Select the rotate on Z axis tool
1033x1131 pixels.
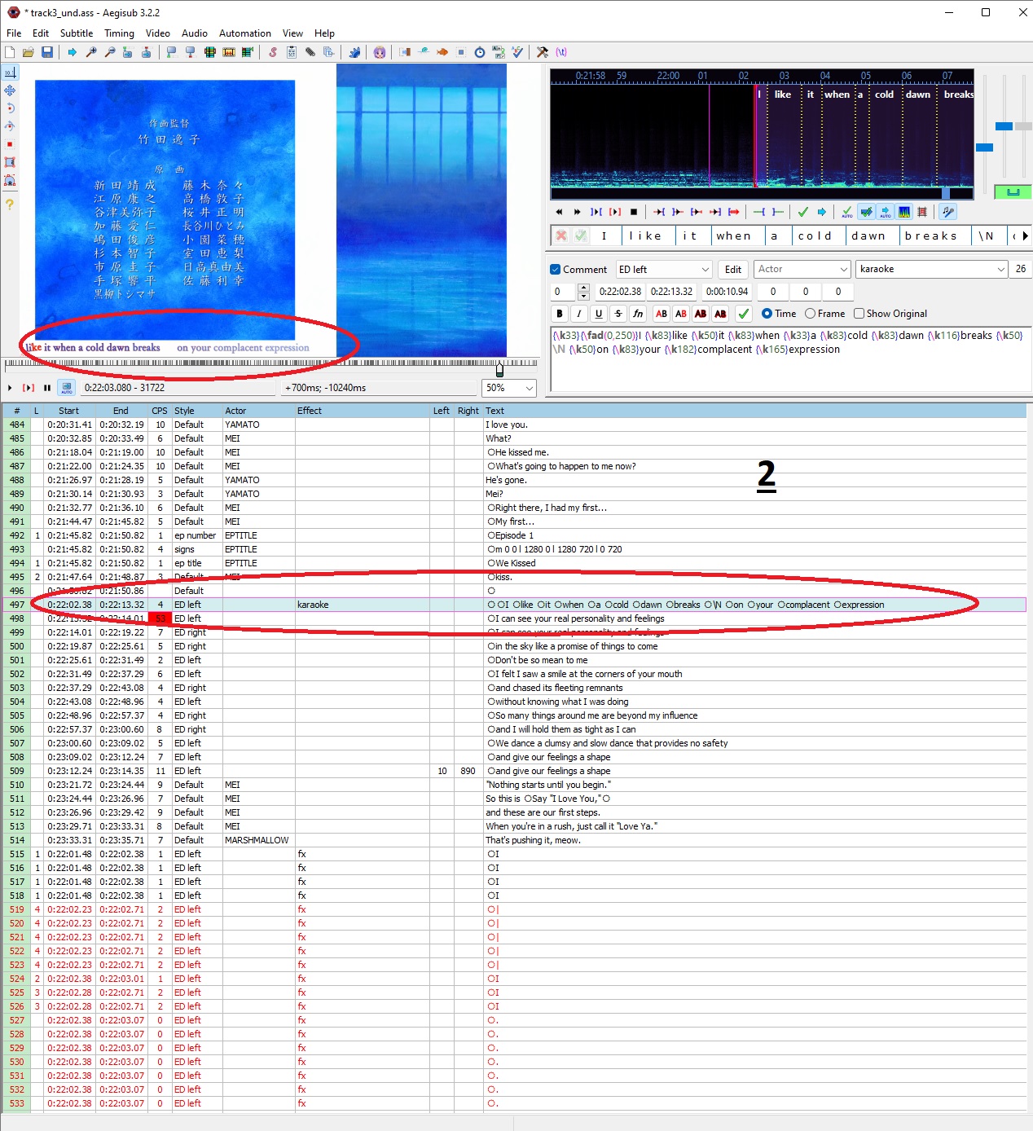click(x=10, y=108)
